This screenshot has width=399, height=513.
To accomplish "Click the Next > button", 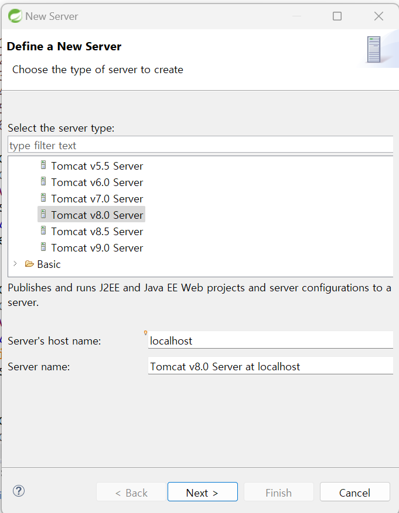I will click(203, 492).
